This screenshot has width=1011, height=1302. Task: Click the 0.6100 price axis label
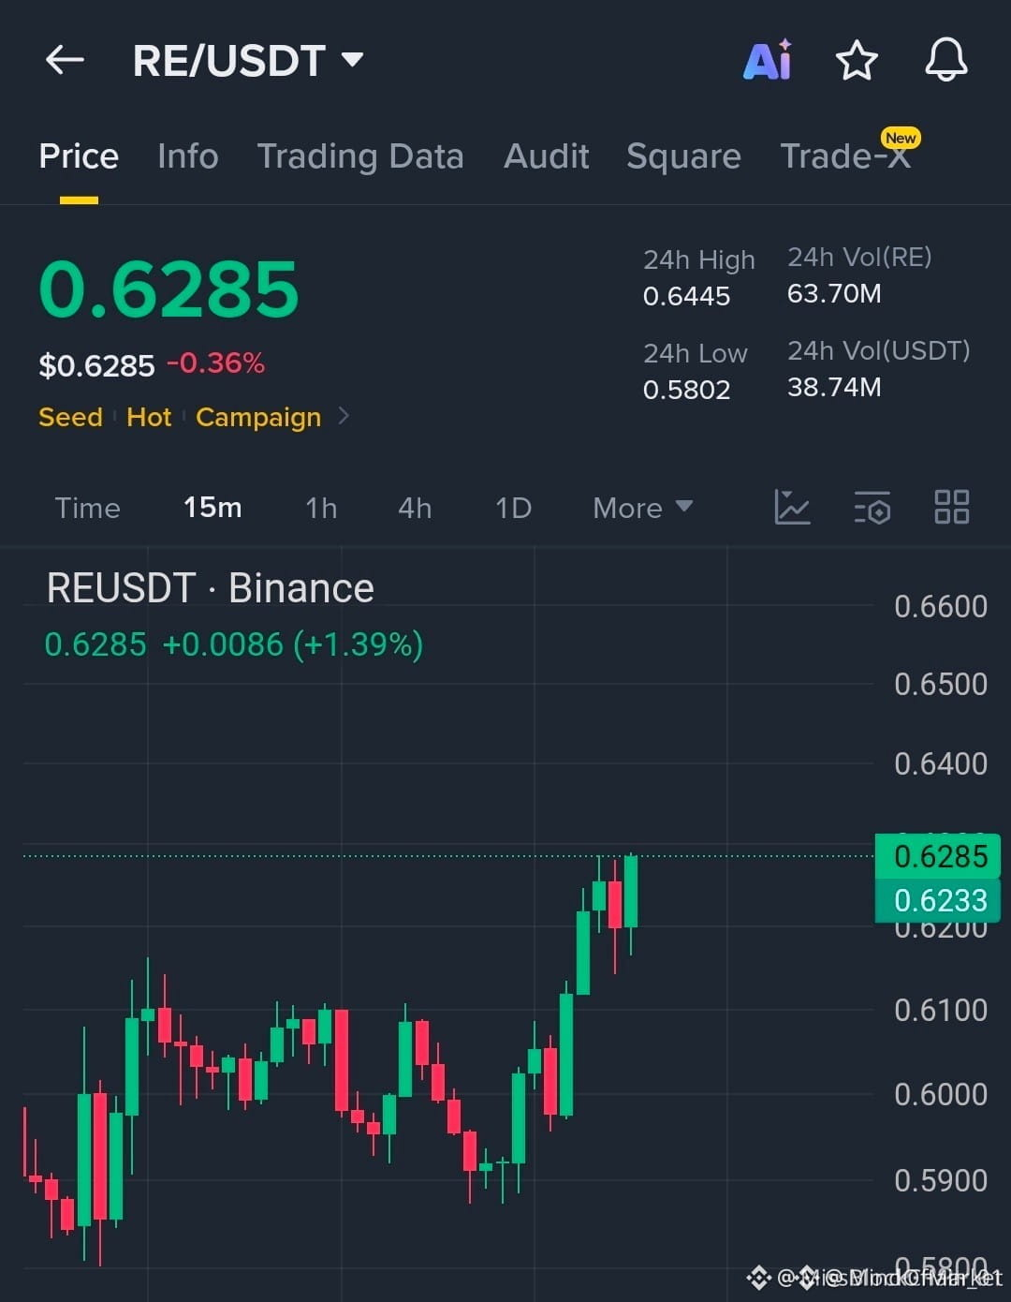point(941,1011)
